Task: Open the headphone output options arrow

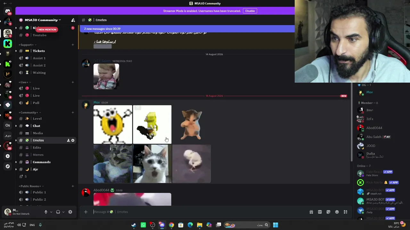Action: (63, 212)
